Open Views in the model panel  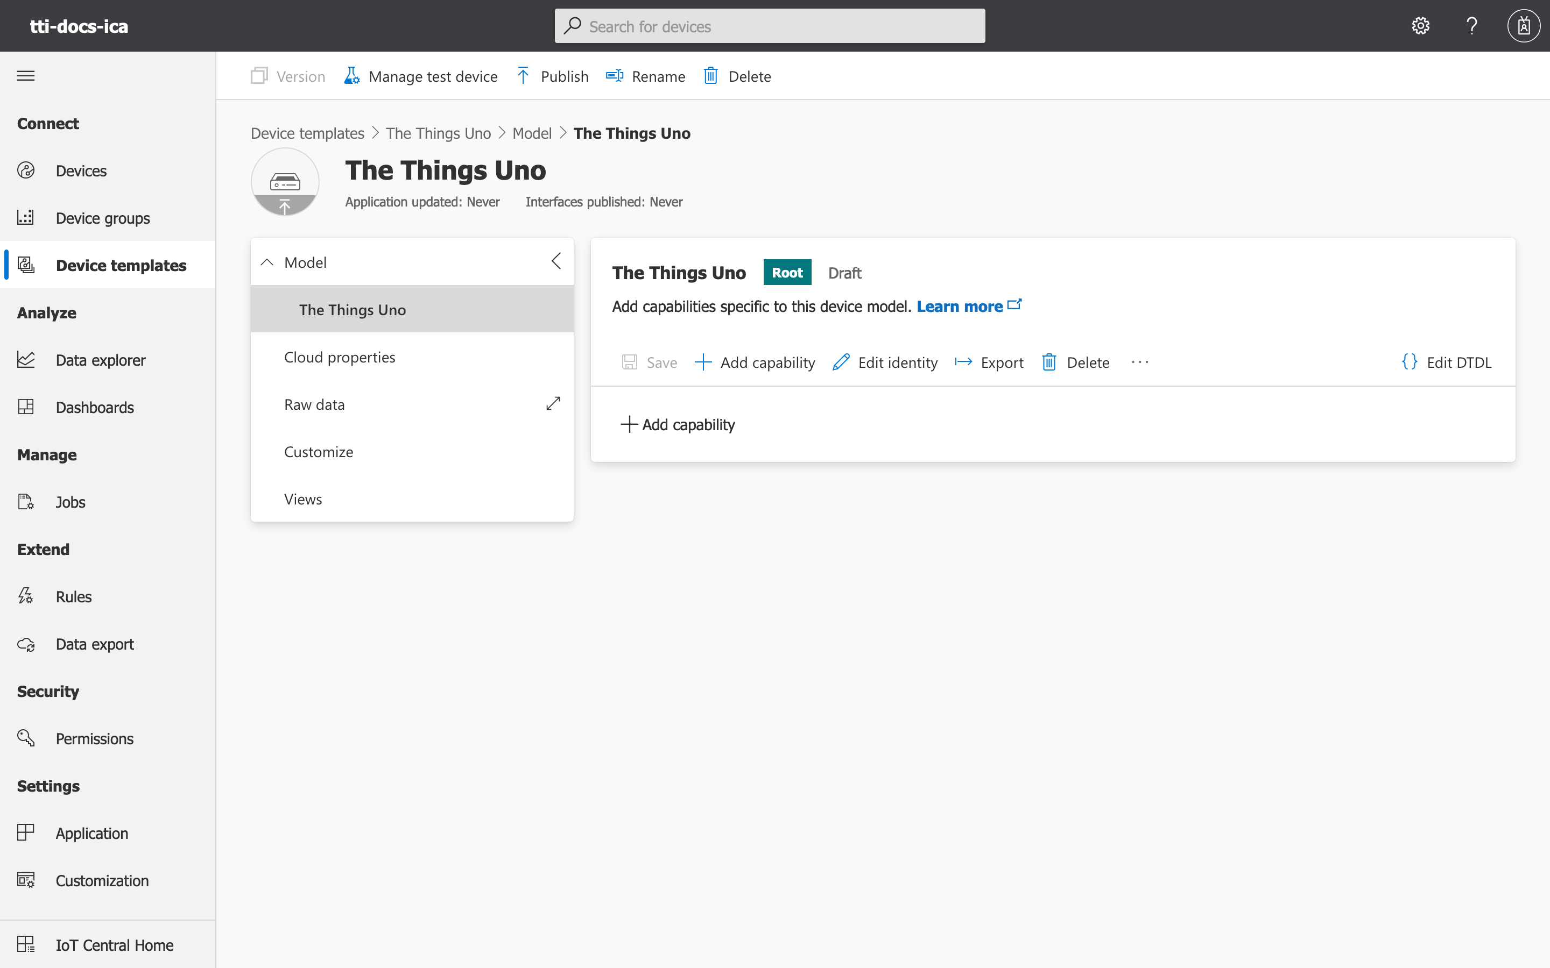pos(412,499)
